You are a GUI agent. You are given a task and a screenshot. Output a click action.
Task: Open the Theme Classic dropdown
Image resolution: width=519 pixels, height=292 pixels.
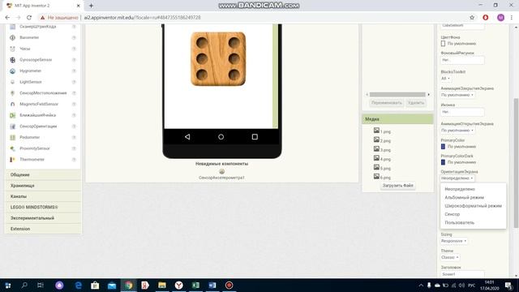coord(450,257)
